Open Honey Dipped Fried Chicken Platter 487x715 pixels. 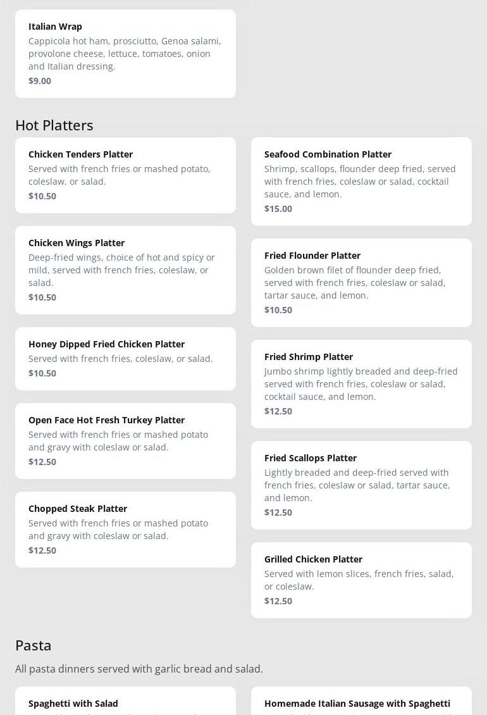click(125, 358)
